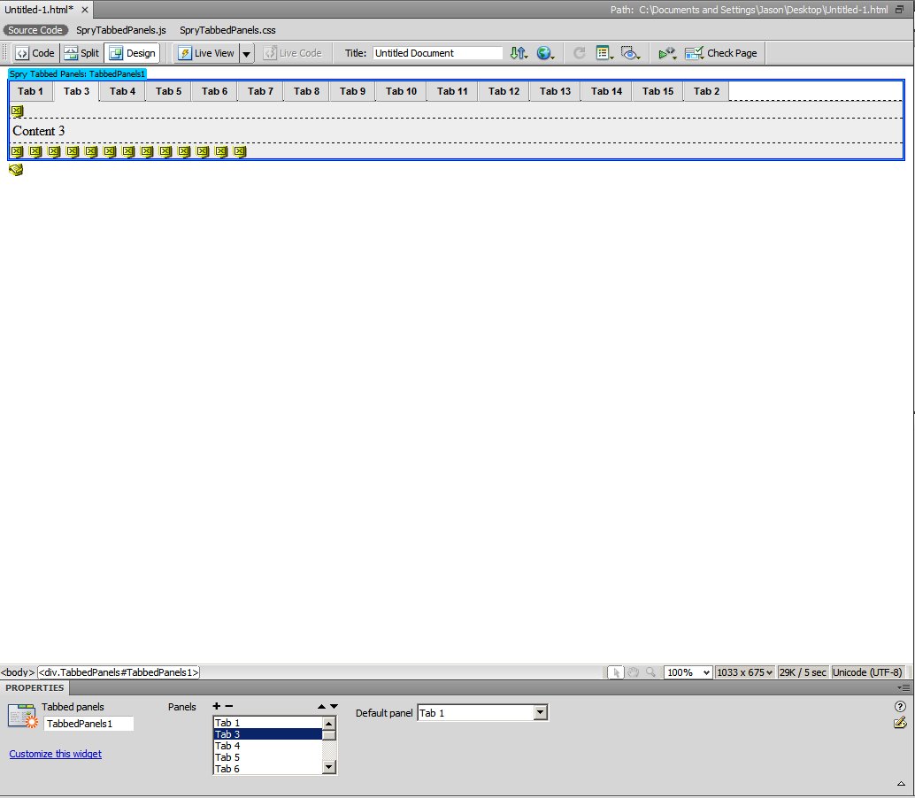
Task: Select Tab 10 in the tabbed panel
Action: [x=401, y=91]
